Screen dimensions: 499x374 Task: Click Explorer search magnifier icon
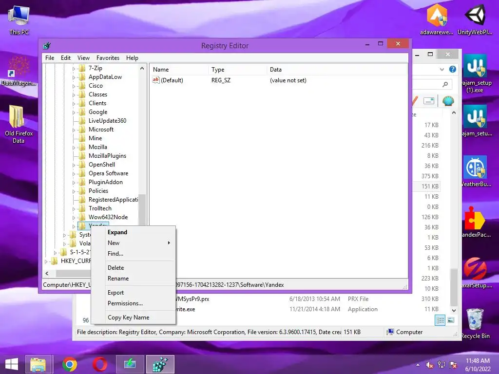click(x=445, y=84)
